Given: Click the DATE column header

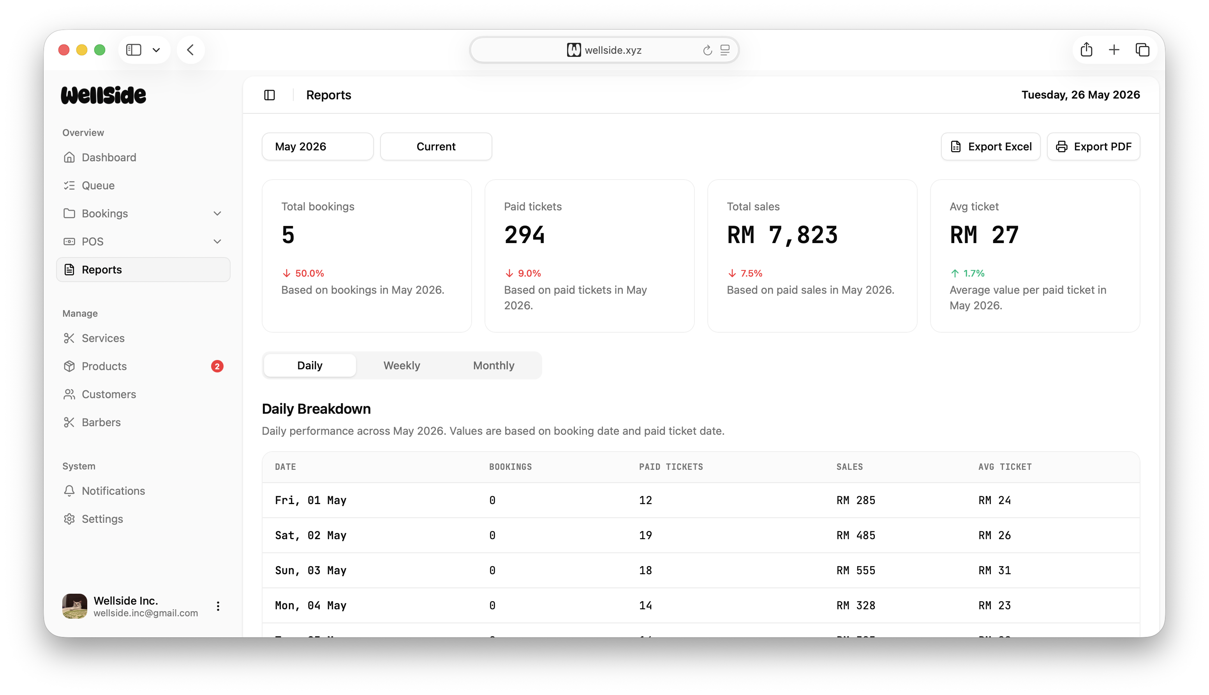Looking at the screenshot, I should [x=286, y=467].
